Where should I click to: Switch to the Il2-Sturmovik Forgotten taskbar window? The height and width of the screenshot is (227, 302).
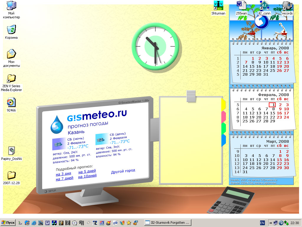pyautogui.click(x=167, y=223)
